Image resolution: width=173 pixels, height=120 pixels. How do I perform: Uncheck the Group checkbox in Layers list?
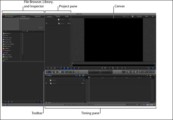coord(46,23)
